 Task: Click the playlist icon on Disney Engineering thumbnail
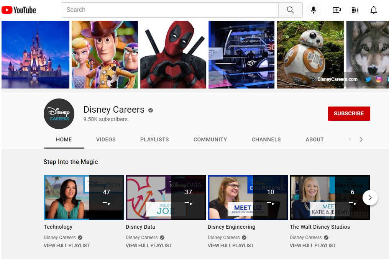pyautogui.click(x=271, y=203)
